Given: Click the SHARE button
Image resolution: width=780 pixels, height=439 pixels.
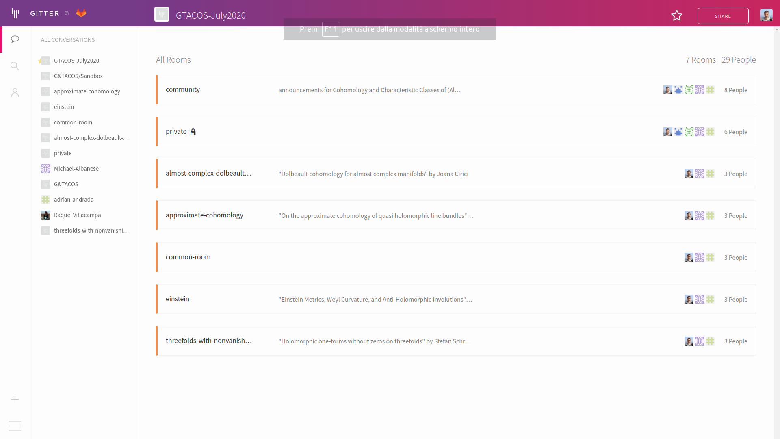Looking at the screenshot, I should [723, 16].
